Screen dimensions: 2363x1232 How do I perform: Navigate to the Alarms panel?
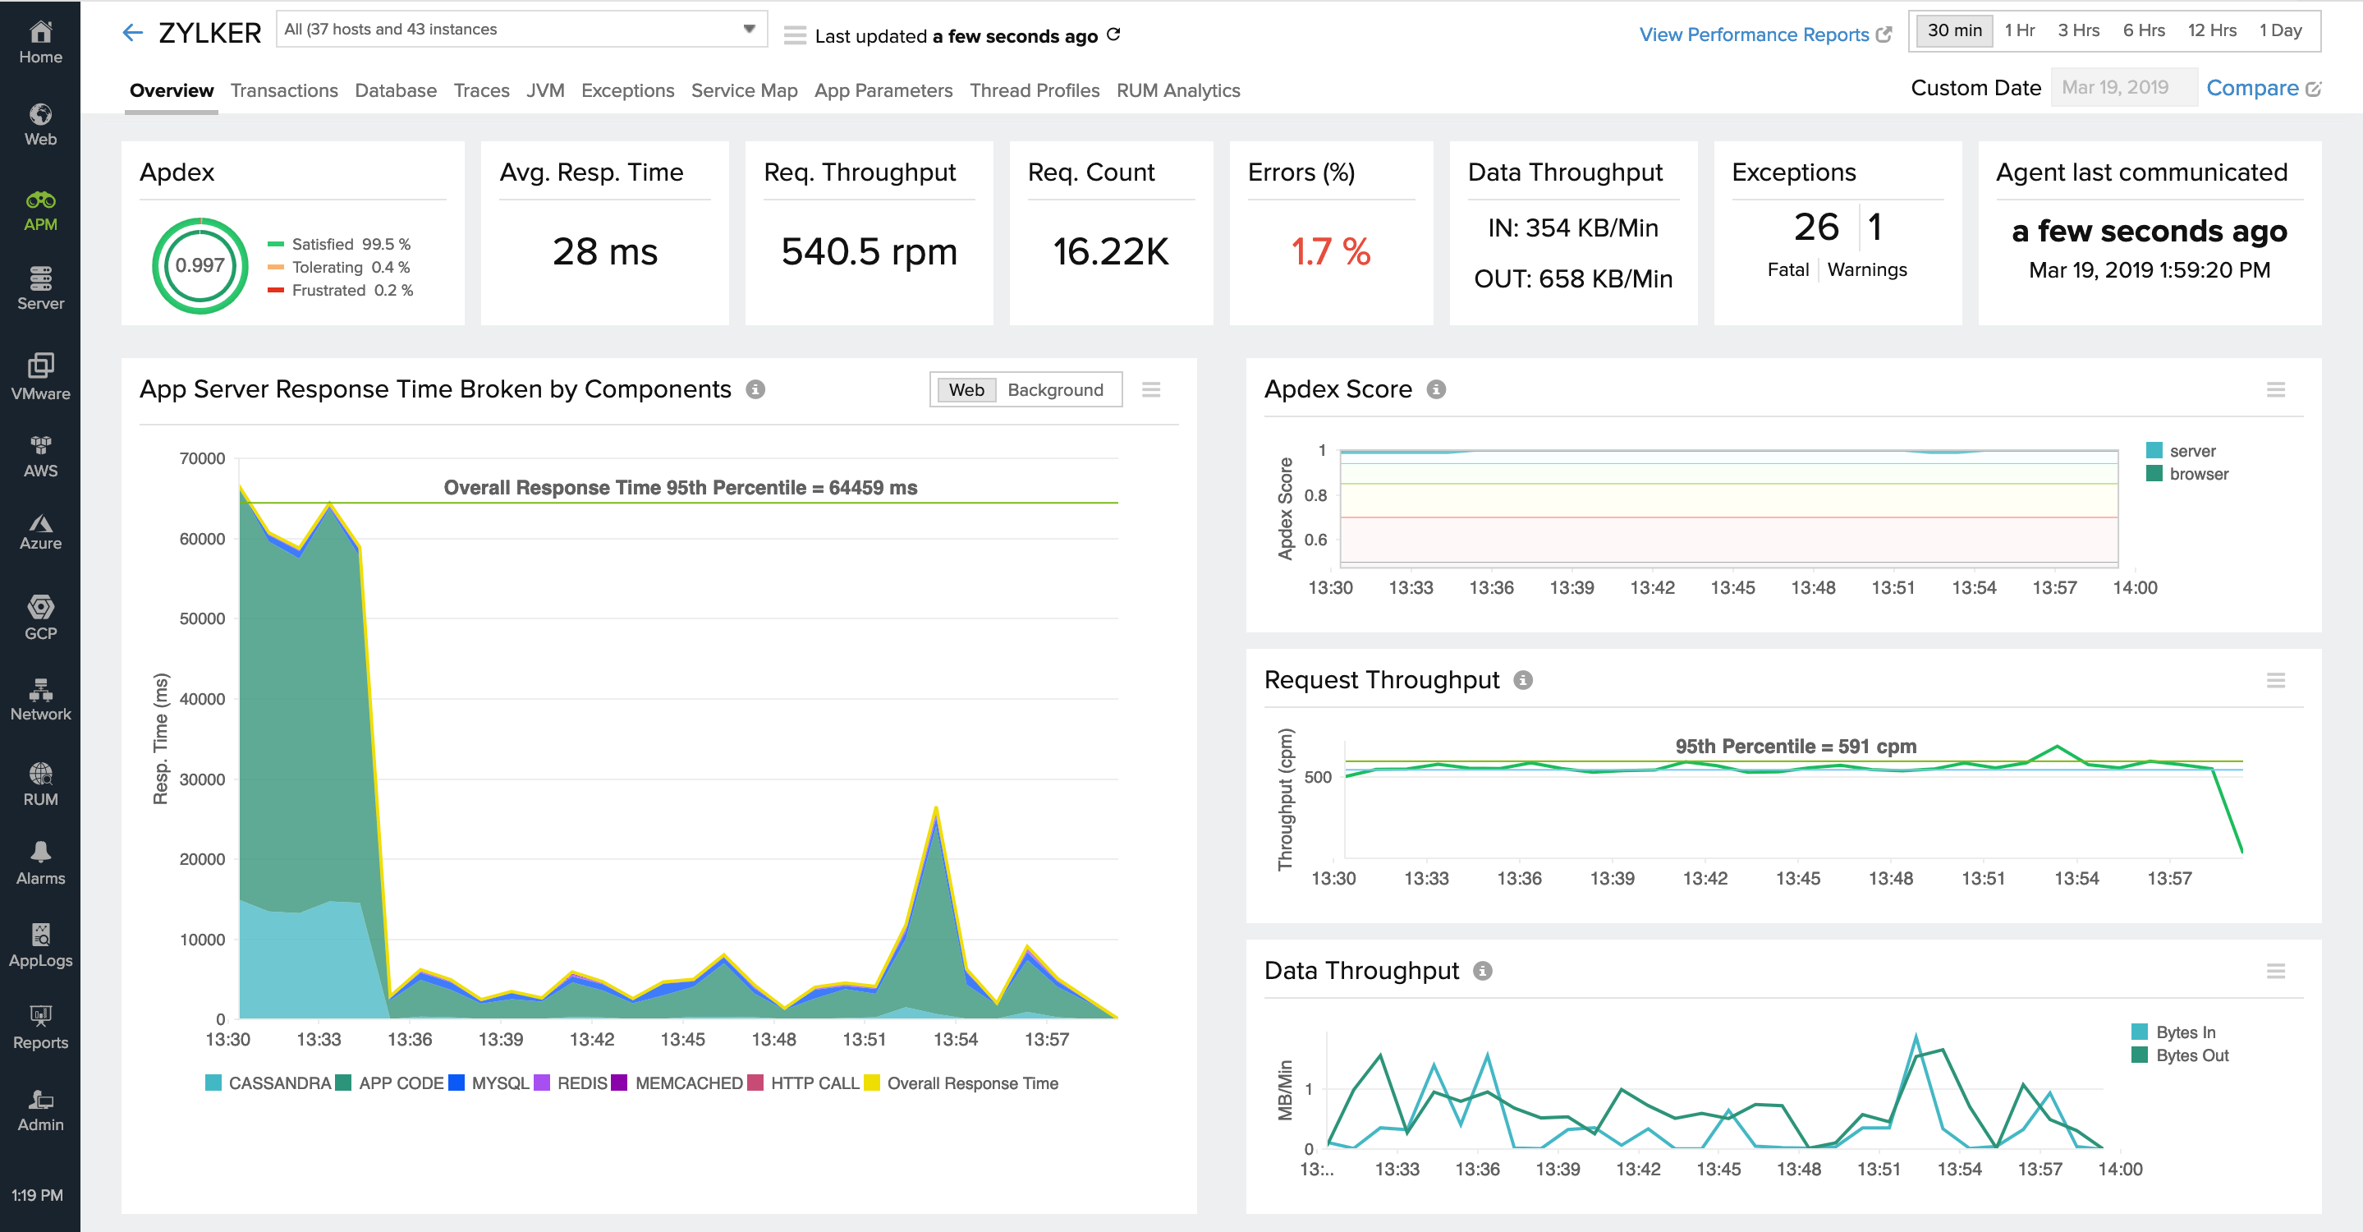(40, 860)
